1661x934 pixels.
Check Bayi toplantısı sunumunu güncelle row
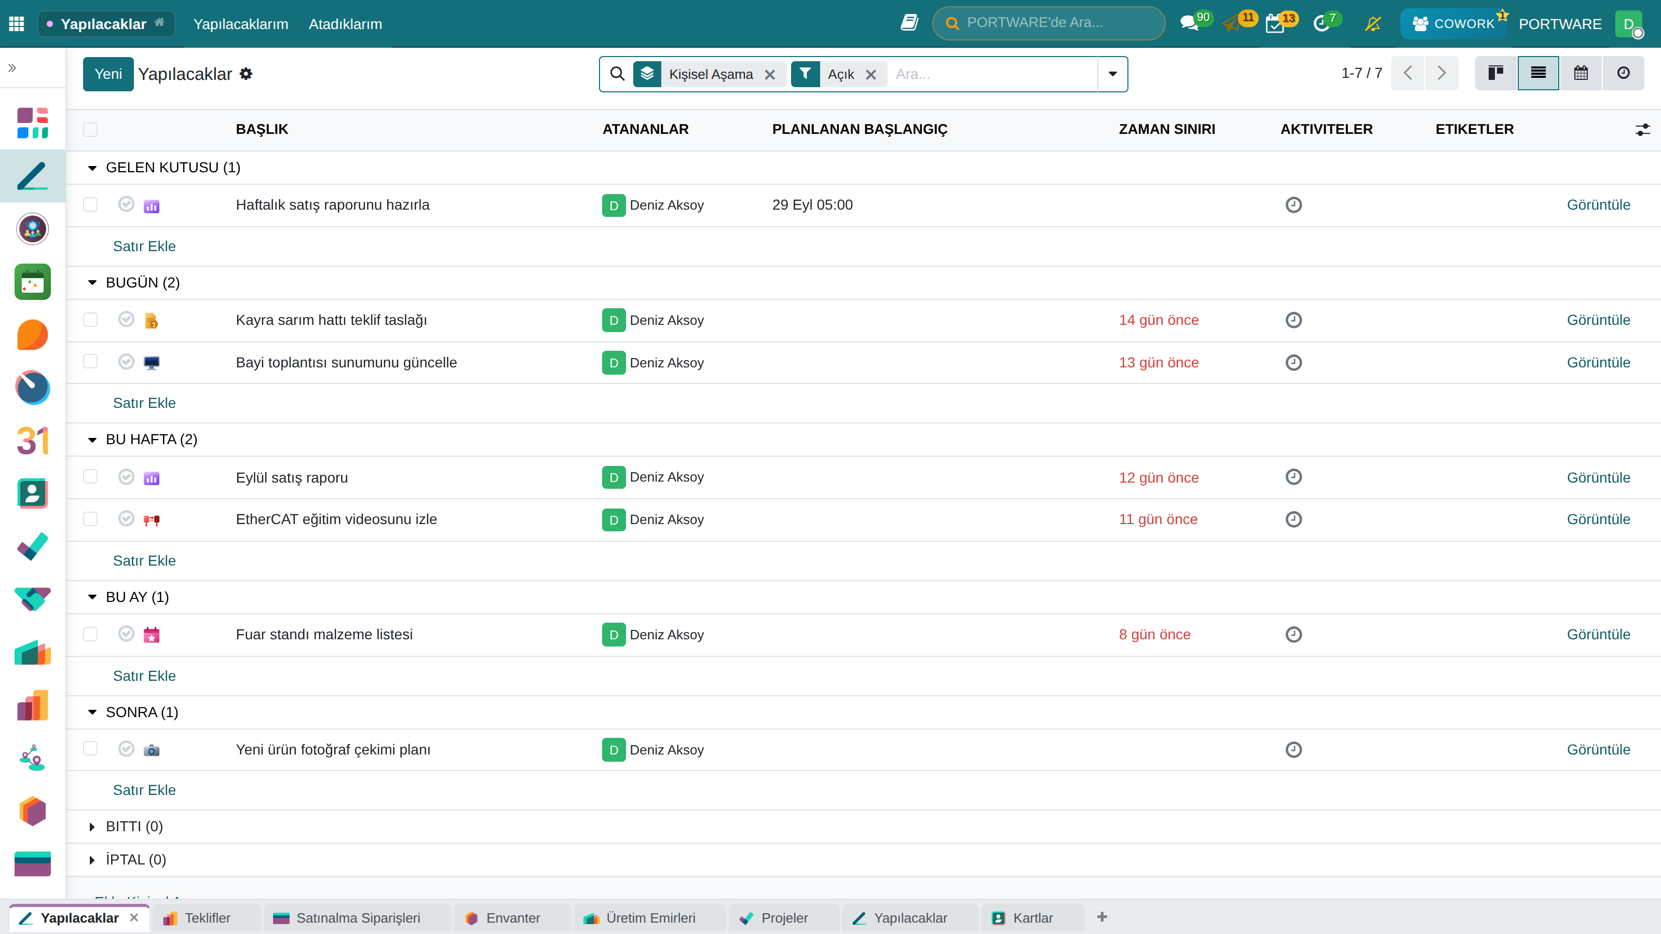tap(90, 362)
